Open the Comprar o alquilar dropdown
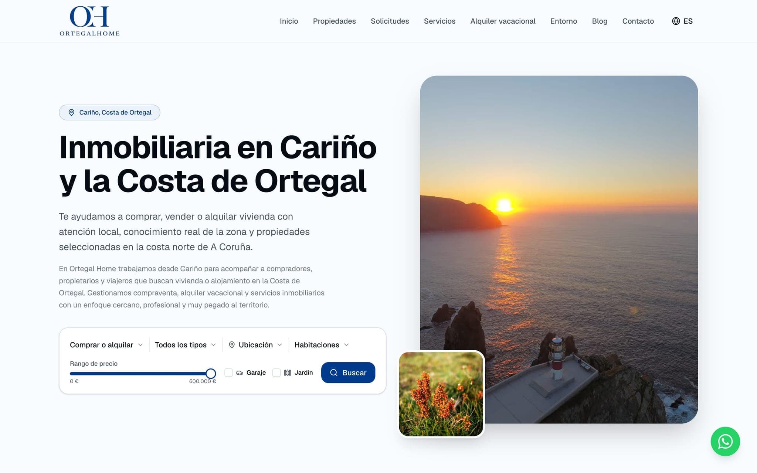This screenshot has width=757, height=473. (x=106, y=345)
